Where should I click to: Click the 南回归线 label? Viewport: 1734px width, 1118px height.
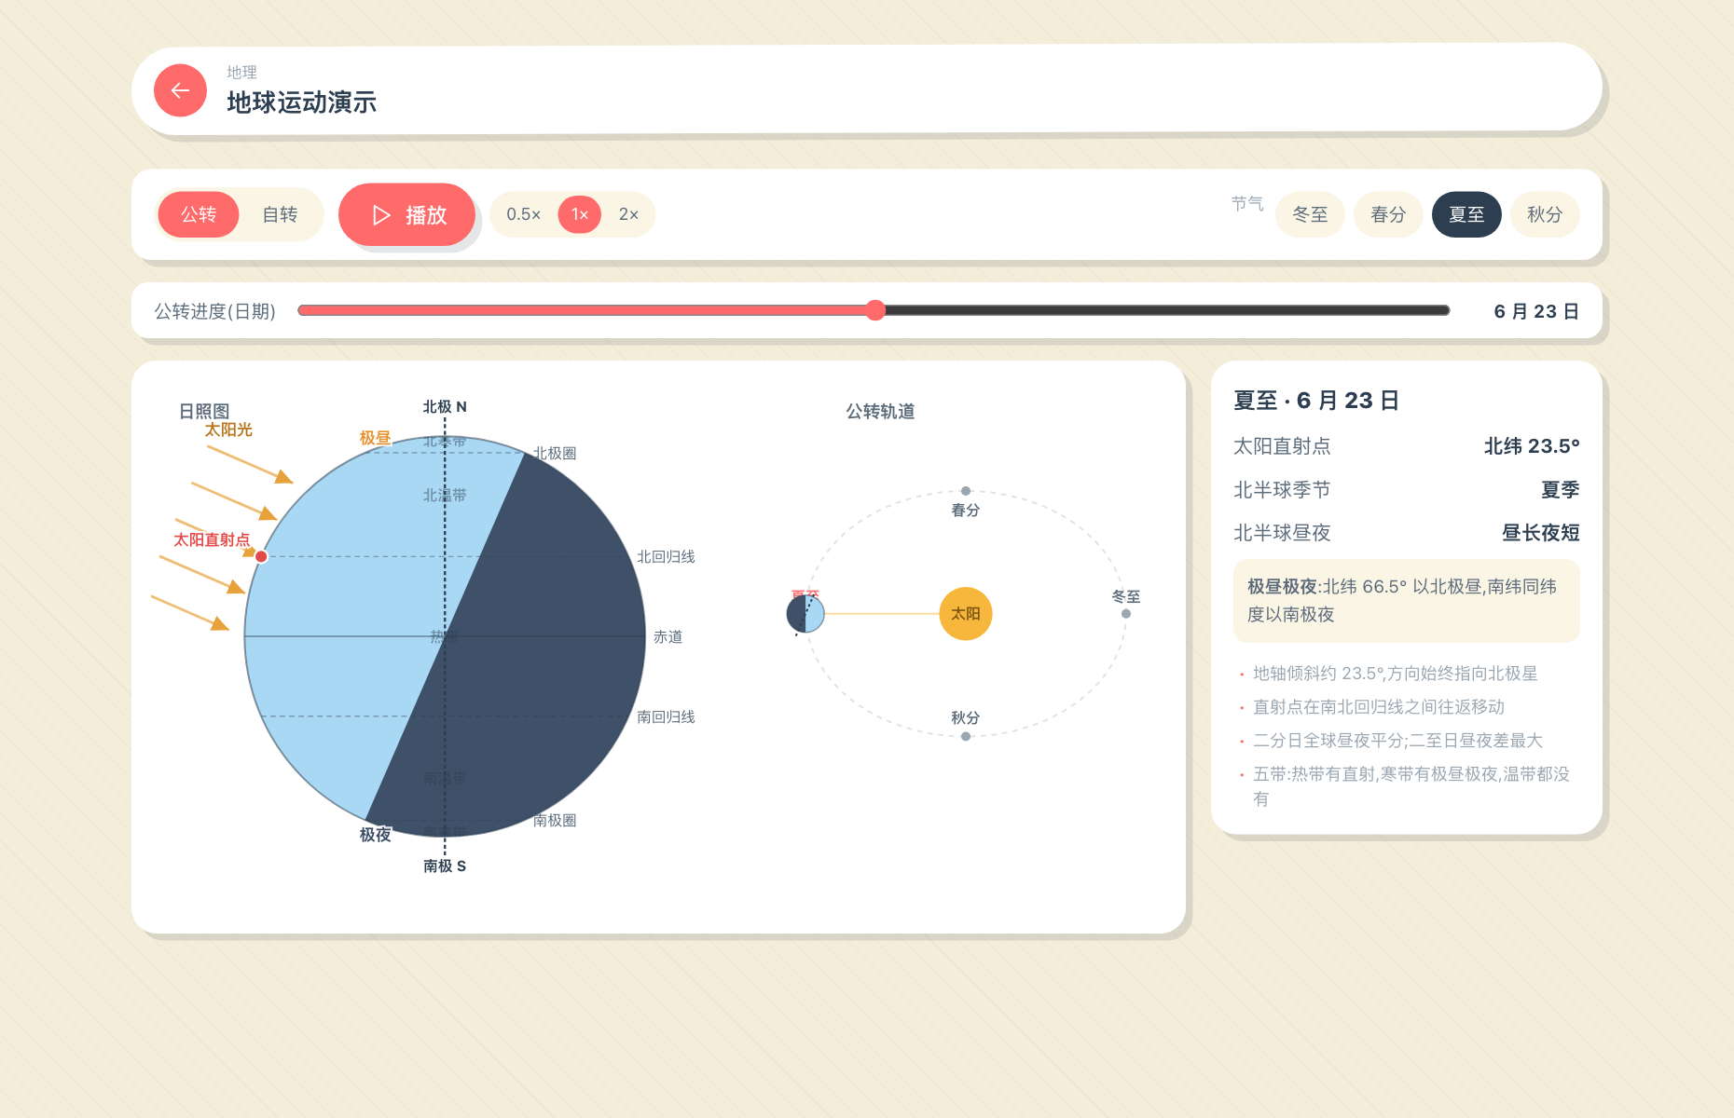666,717
